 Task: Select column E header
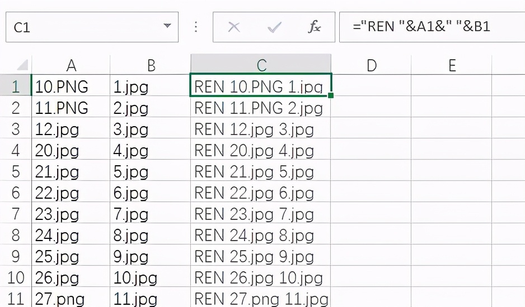click(x=452, y=65)
